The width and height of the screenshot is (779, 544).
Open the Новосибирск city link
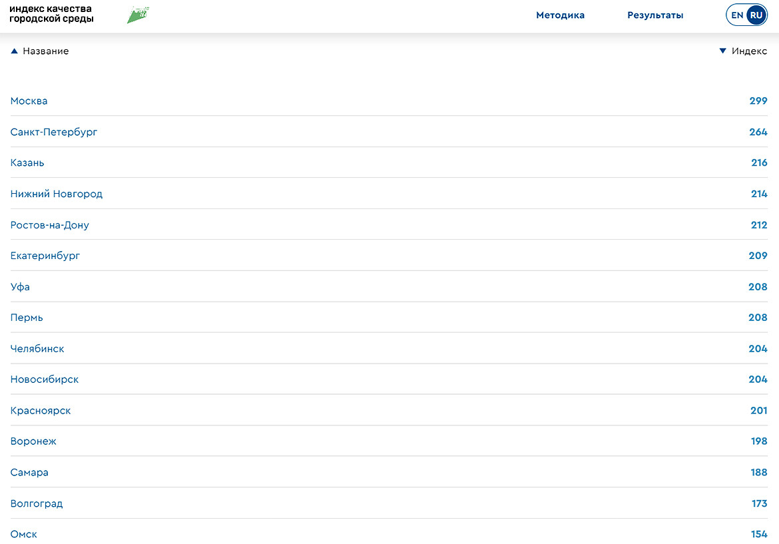pos(45,380)
